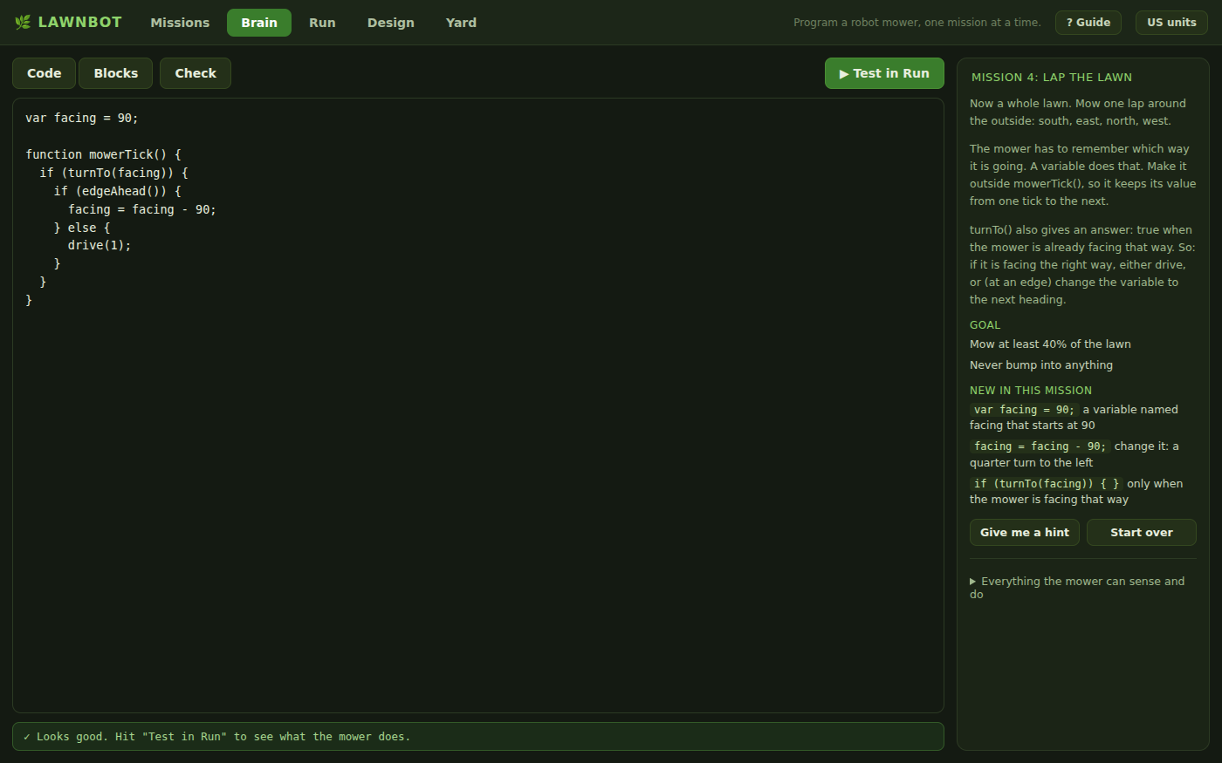Switch editor to Blocks view

116,73
